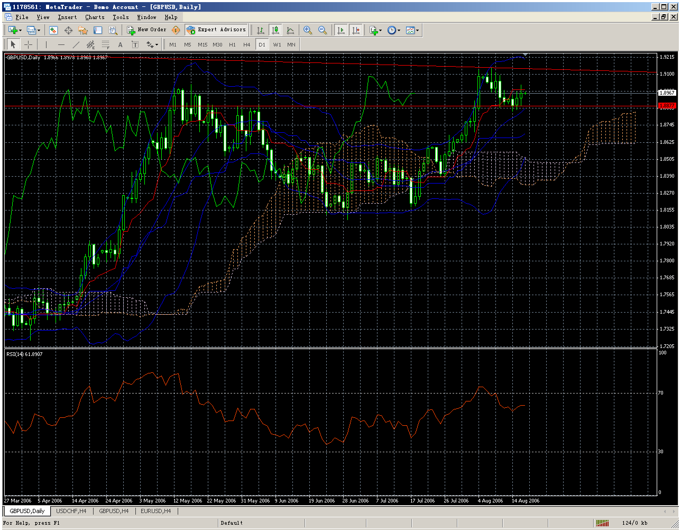Expand the Arrows tool dropdown arrow

(x=157, y=44)
